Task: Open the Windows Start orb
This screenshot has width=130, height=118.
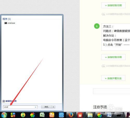Action: 4,115
